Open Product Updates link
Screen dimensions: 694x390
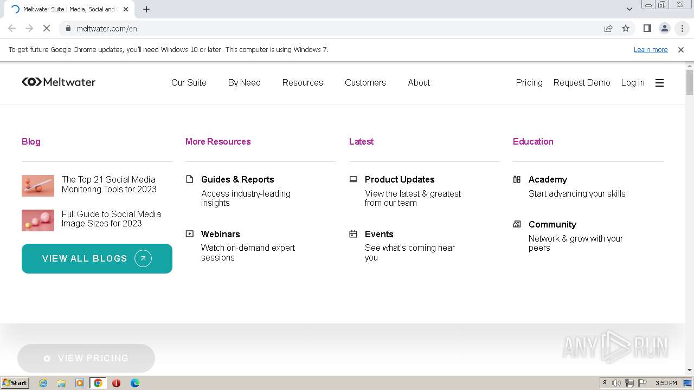pos(400,179)
